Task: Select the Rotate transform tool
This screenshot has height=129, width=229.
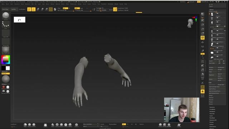Action: pyautogui.click(x=47, y=9)
